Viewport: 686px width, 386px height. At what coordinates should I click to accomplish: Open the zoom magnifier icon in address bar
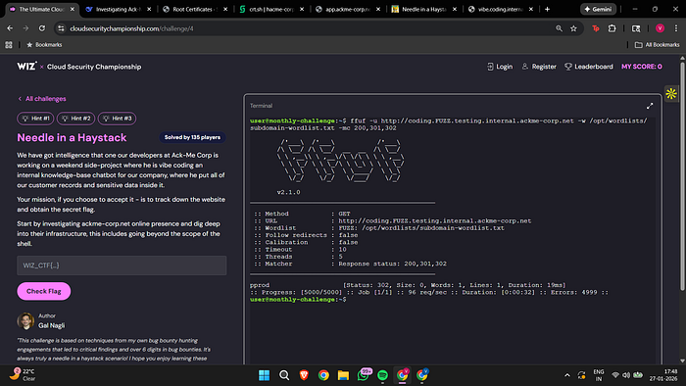coord(559,28)
